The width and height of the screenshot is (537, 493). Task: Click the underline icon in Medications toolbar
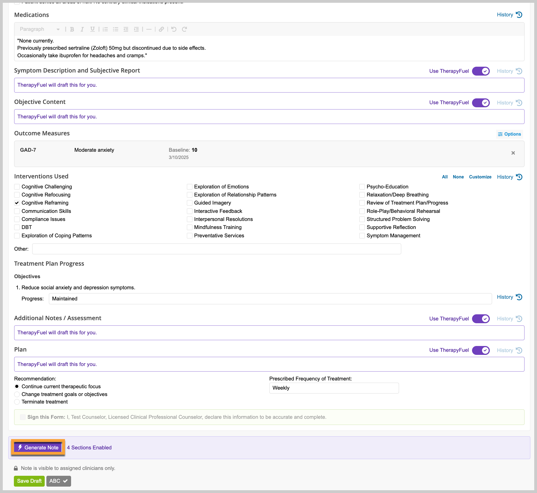[92, 29]
